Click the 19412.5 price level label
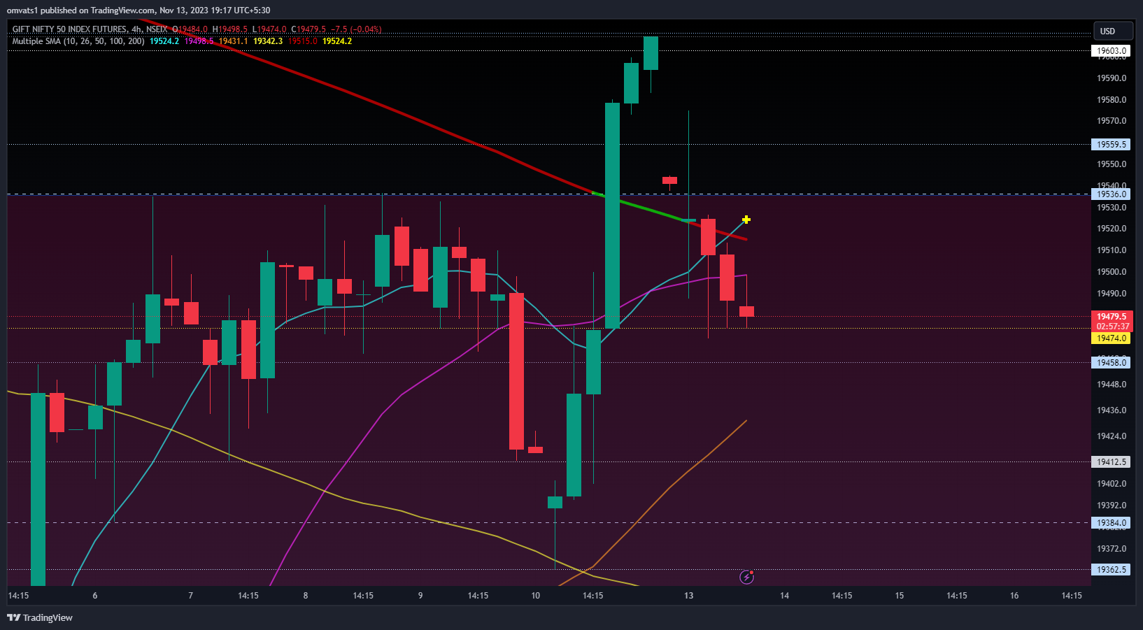The width and height of the screenshot is (1143, 630). click(x=1111, y=462)
